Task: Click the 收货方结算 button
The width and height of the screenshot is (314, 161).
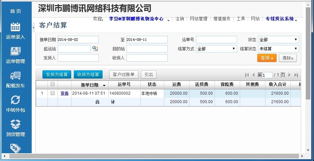Action: 88,74
